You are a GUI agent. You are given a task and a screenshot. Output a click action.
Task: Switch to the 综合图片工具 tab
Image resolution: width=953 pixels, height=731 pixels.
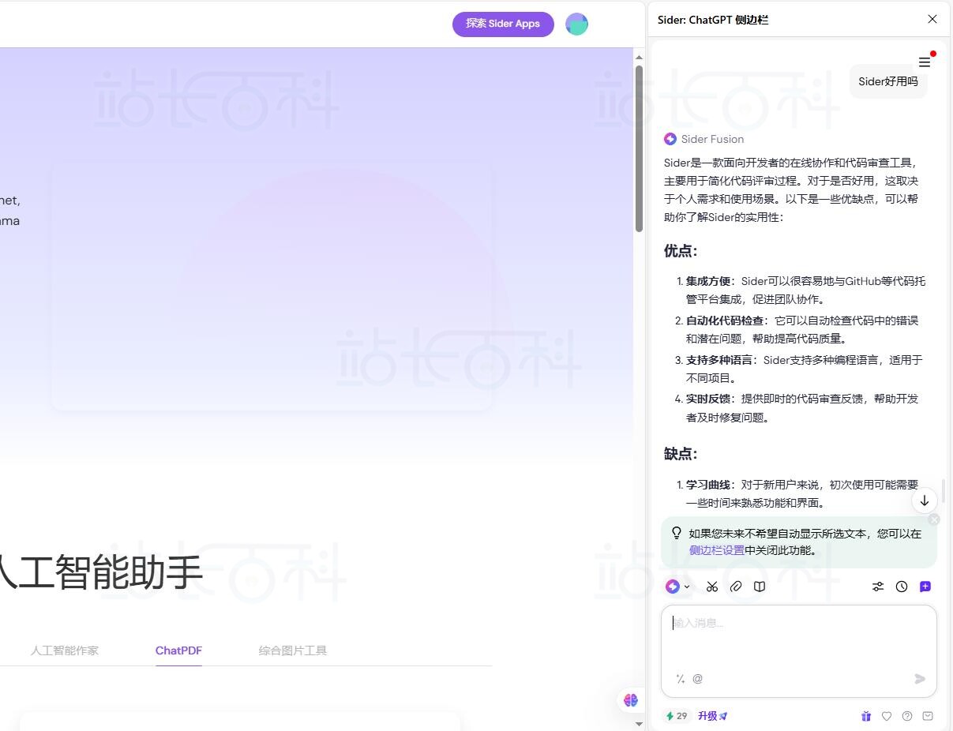click(x=293, y=650)
